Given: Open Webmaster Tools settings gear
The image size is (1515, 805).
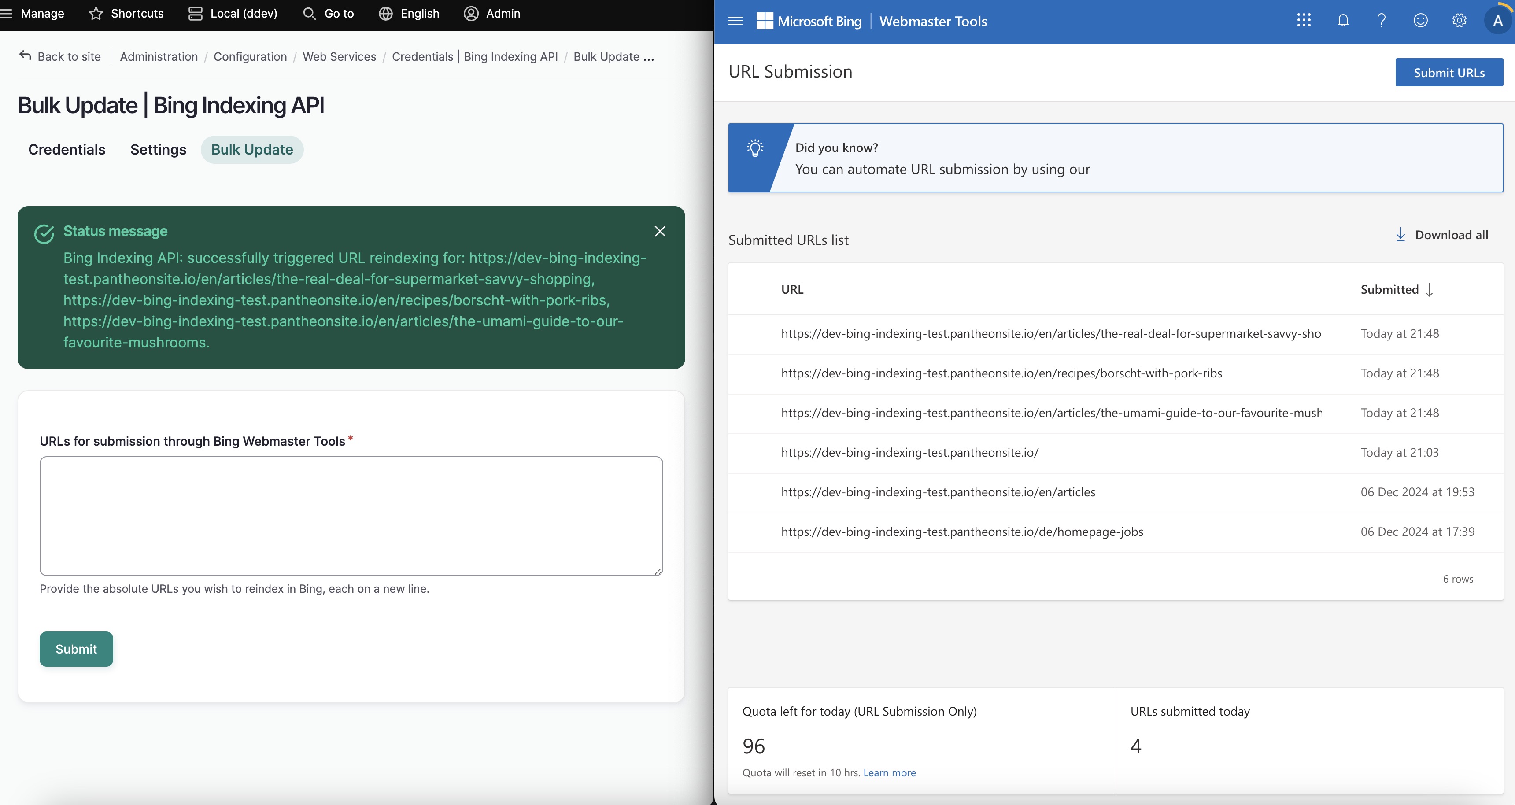Looking at the screenshot, I should coord(1459,21).
